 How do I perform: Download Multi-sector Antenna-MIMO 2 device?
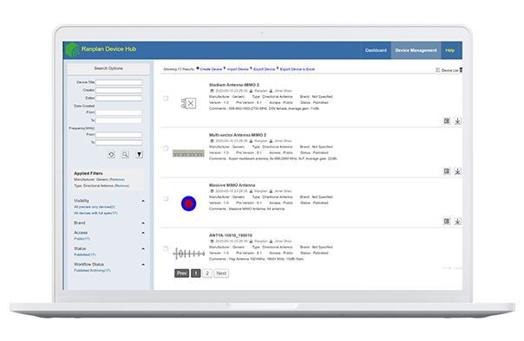[x=457, y=171]
